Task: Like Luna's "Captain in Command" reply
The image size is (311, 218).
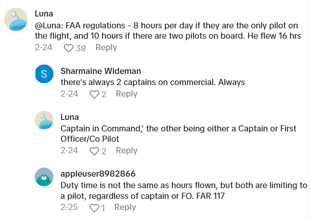Action: [x=94, y=151]
